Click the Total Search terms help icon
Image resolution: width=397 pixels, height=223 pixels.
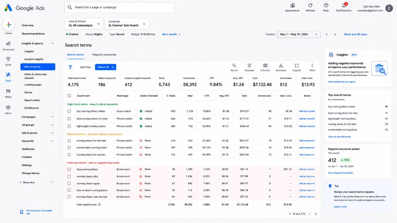[99, 204]
